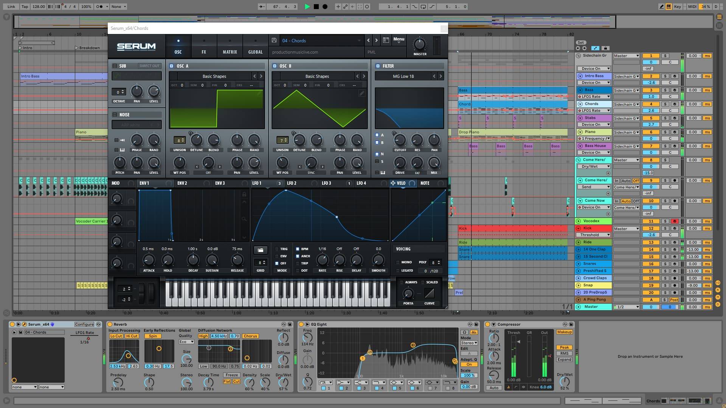
Task: Click the filter CUTOFF knob
Action: [400, 141]
